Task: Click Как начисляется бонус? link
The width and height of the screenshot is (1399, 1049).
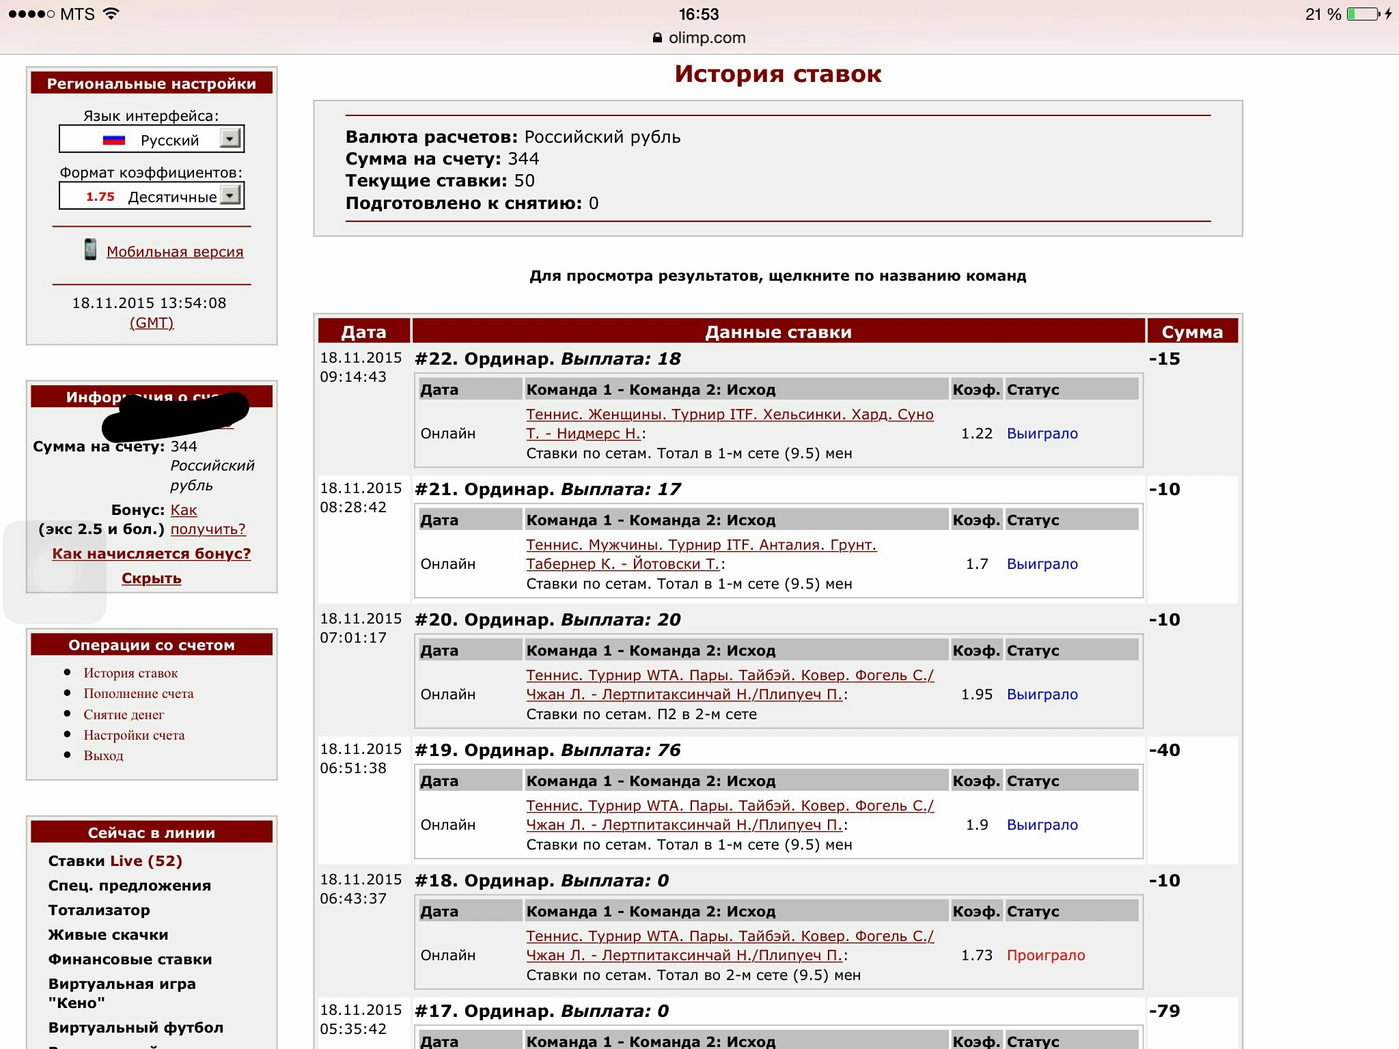Action: [x=152, y=553]
